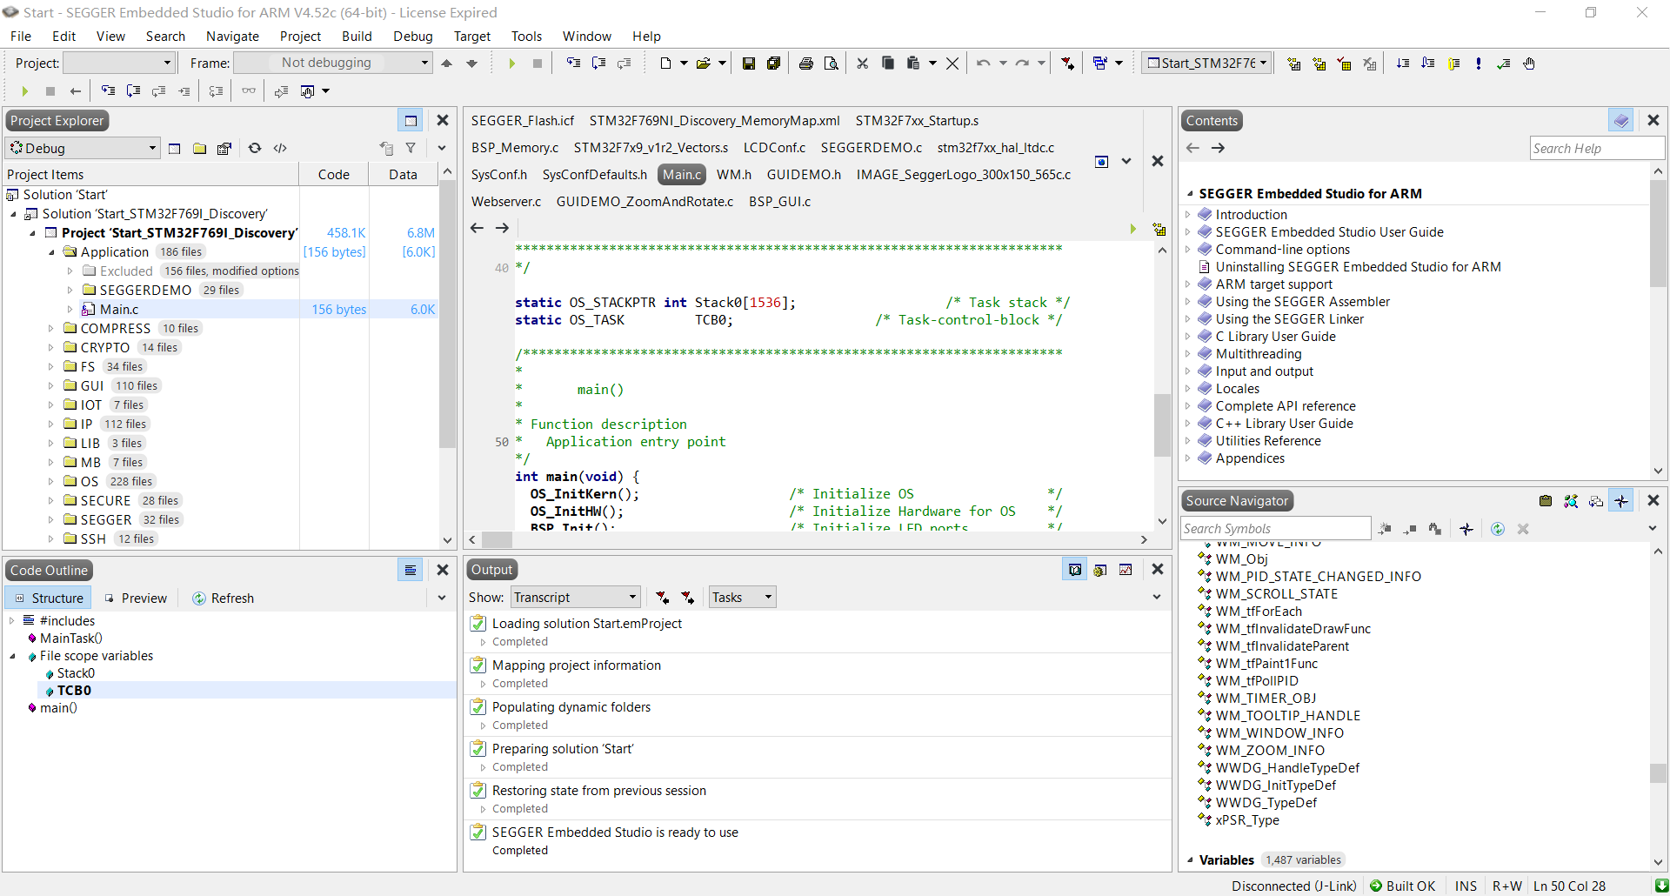
Task: Click 'Built OK' status bar indicator
Action: pos(1402,886)
